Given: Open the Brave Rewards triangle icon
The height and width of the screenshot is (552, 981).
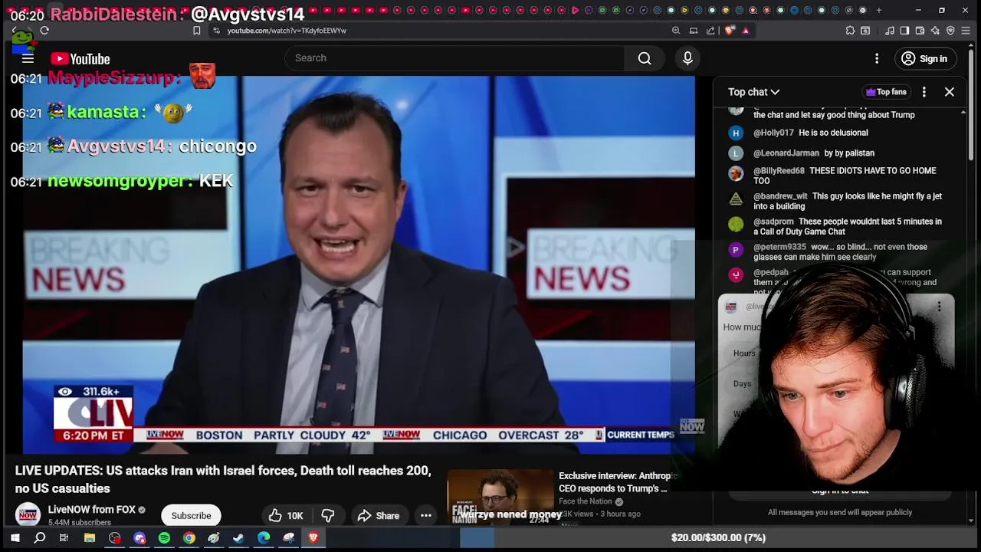Looking at the screenshot, I should (x=746, y=31).
